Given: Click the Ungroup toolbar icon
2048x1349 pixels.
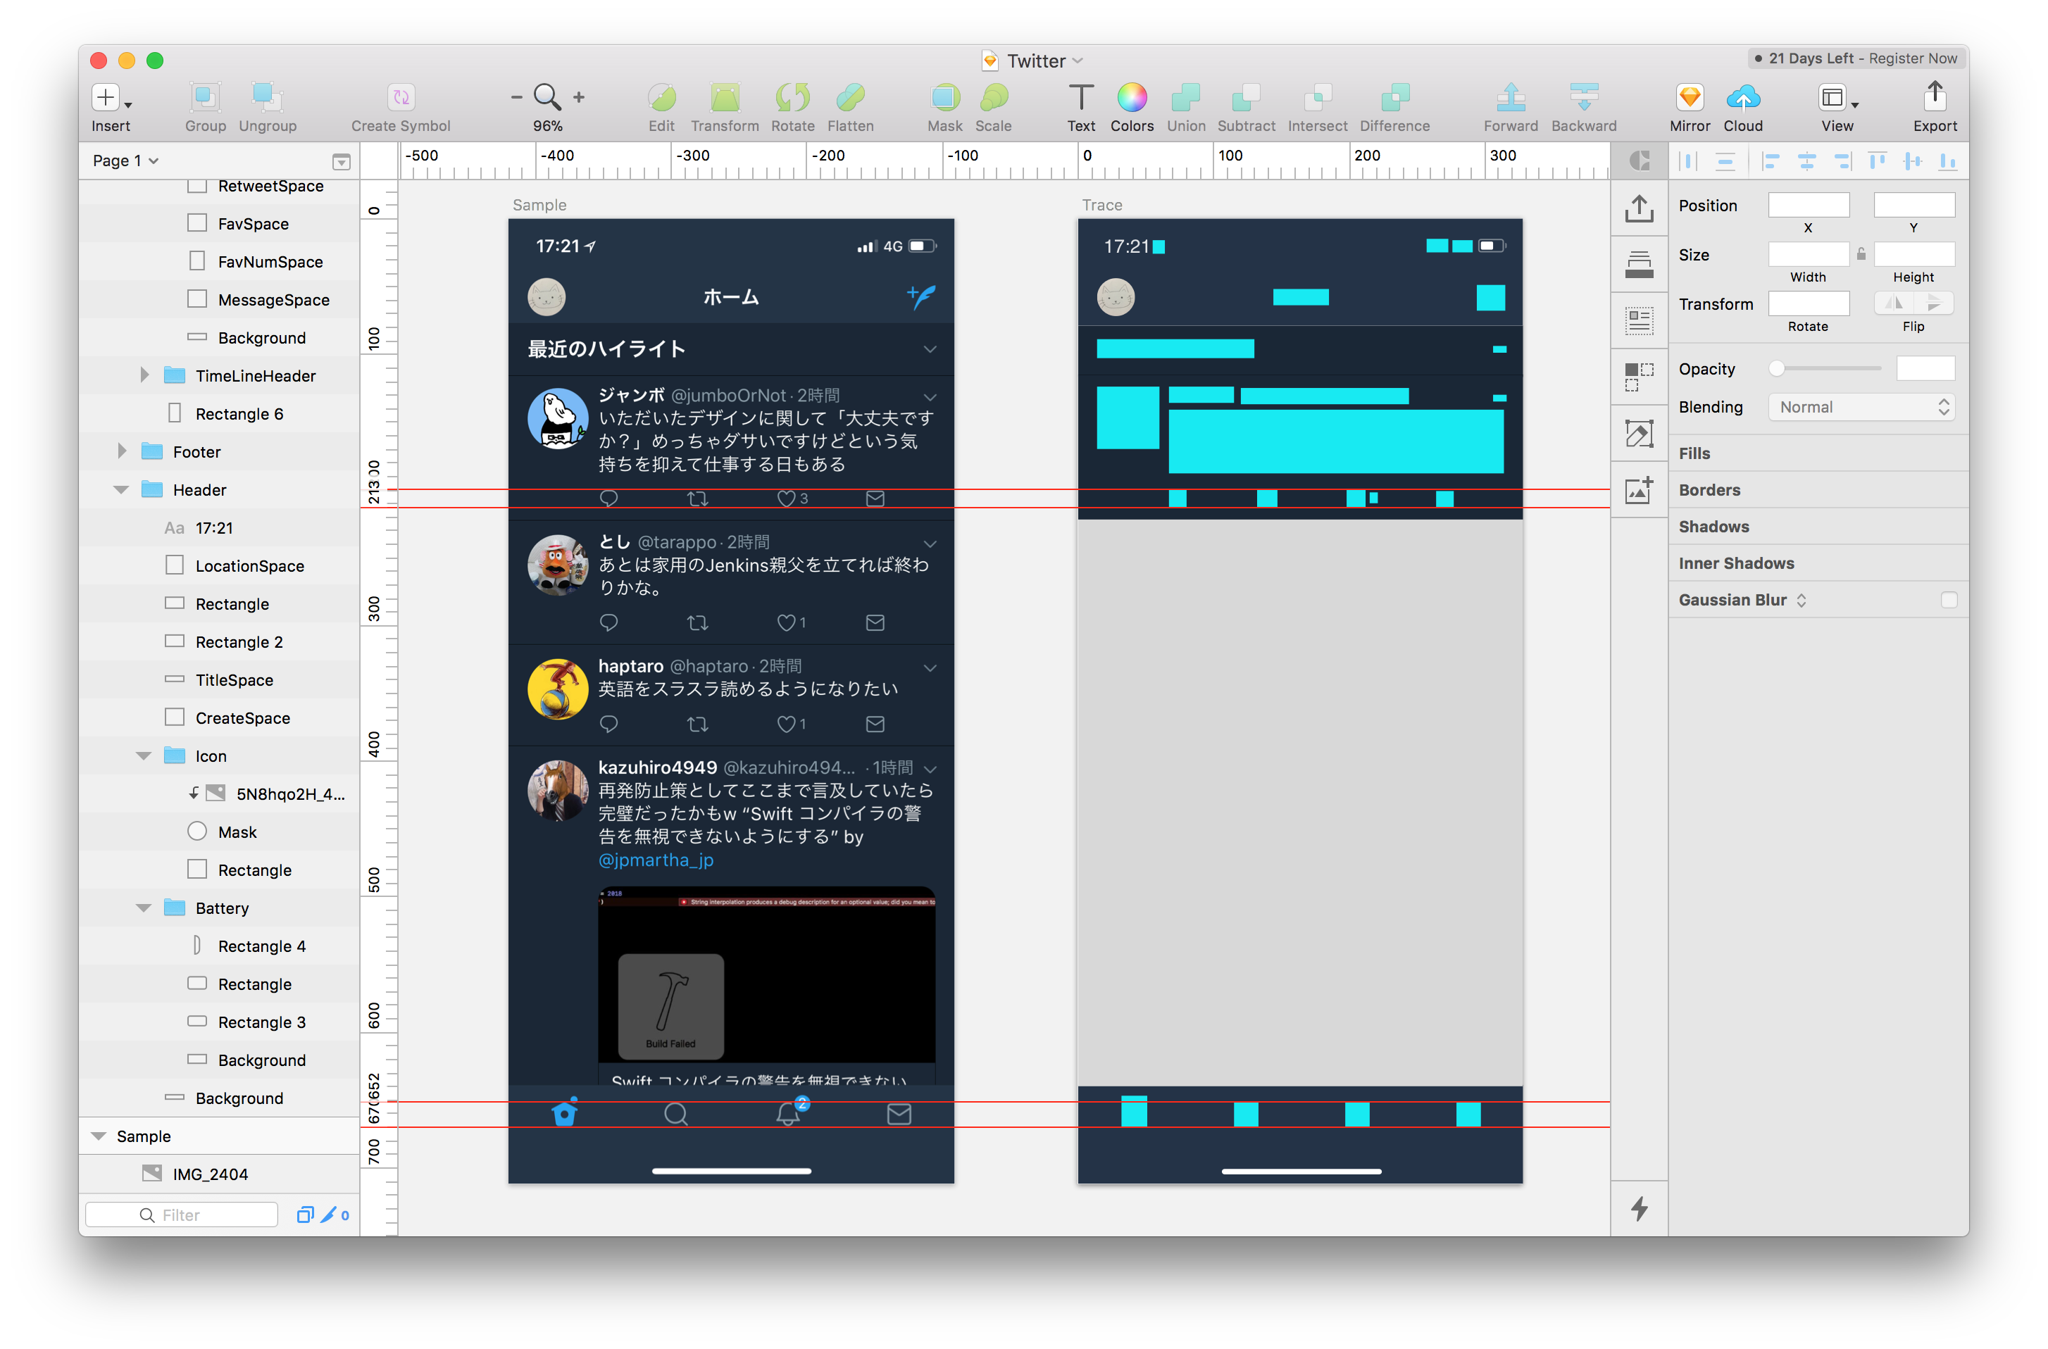Looking at the screenshot, I should pyautogui.click(x=267, y=97).
